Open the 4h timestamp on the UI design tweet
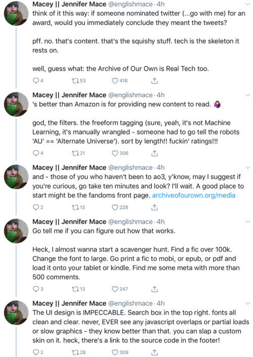The width and height of the screenshot is (253, 357). point(160,303)
